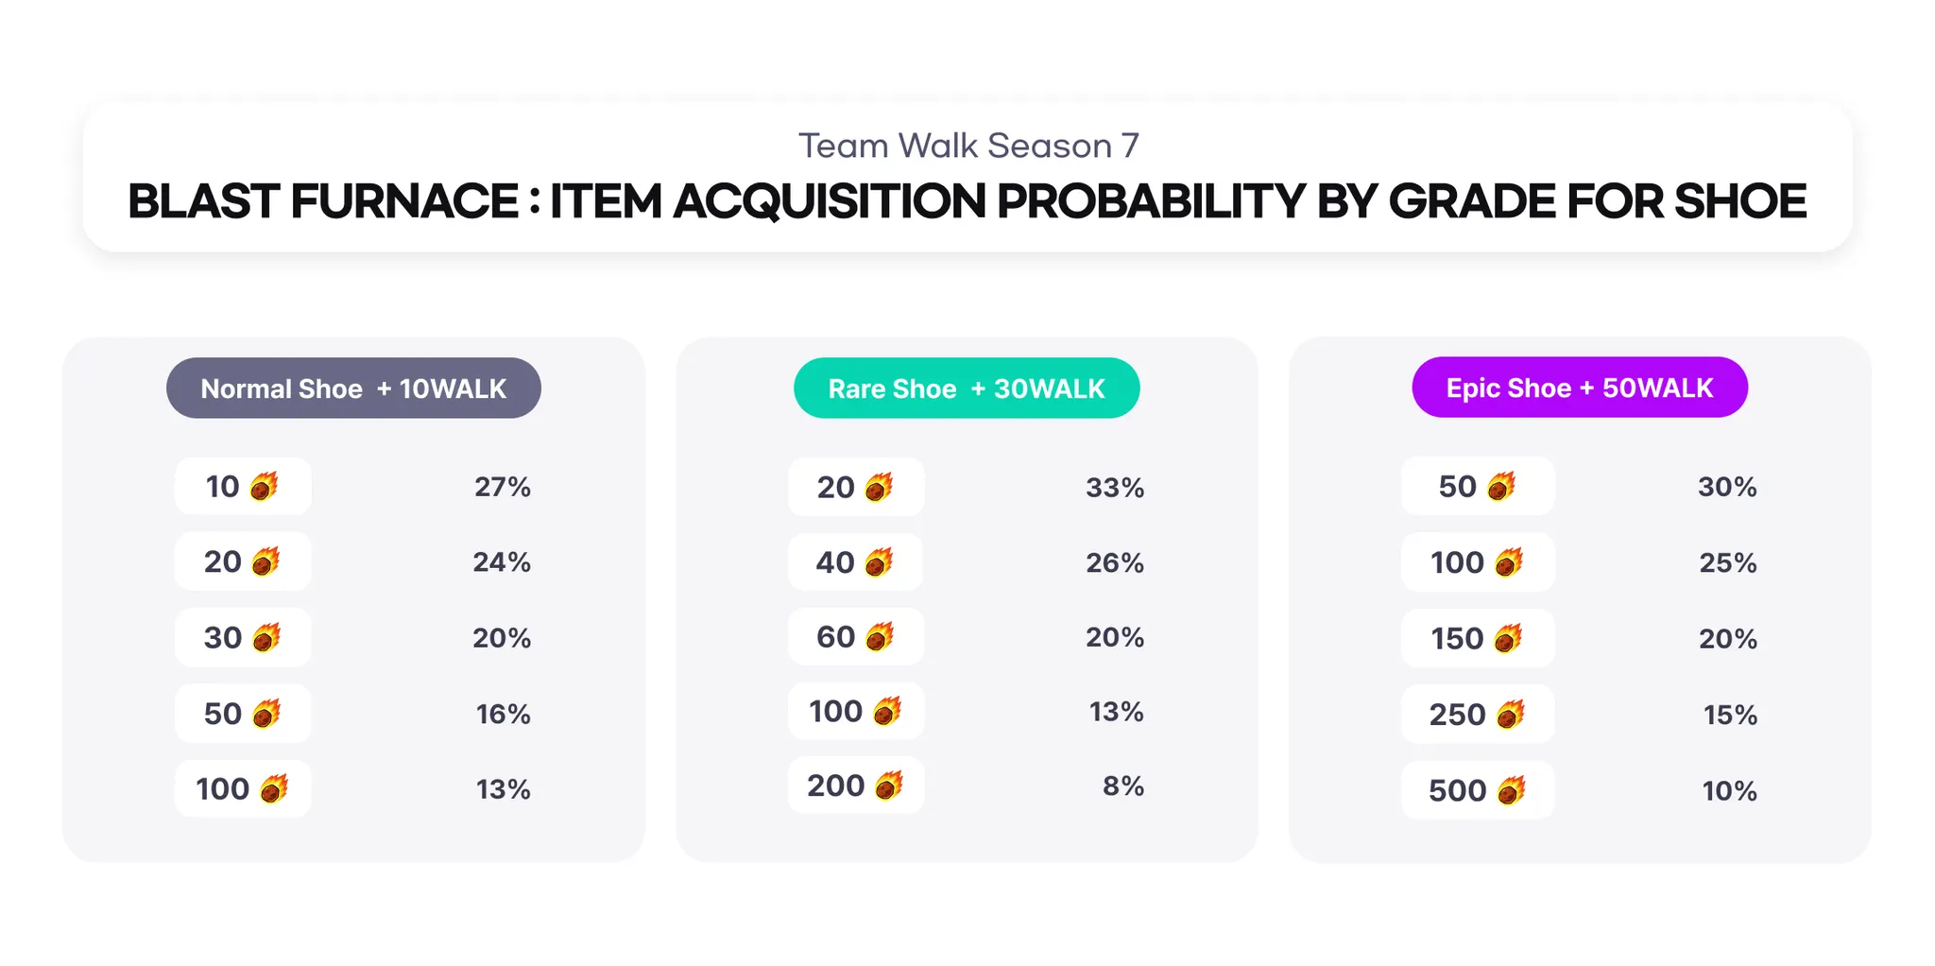The height and width of the screenshot is (966, 1935).
Task: Click the fireball beside 20 in Normal Shoe column
Action: pos(265,562)
